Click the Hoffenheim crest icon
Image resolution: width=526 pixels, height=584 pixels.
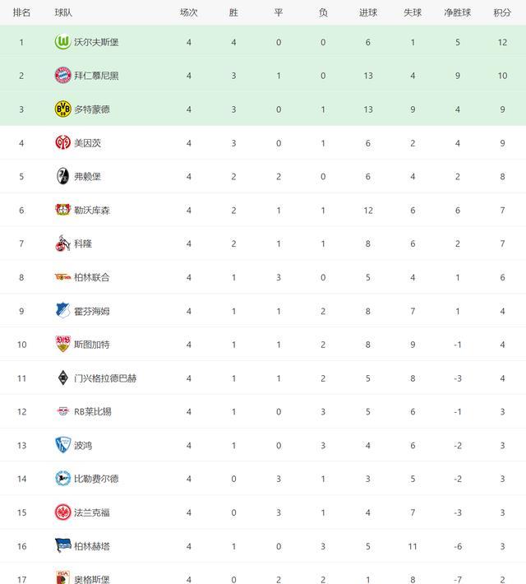tap(62, 311)
